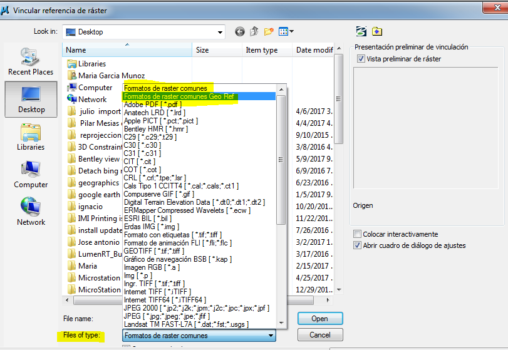This screenshot has width=508, height=350.
Task: Click the Back navigation arrow icon
Action: tap(240, 32)
